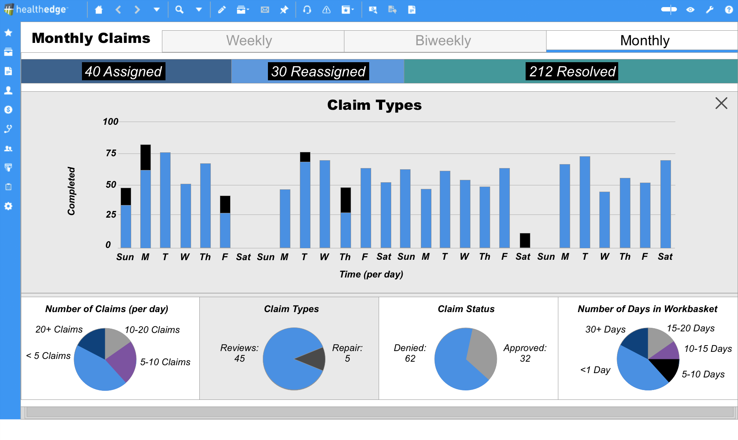Open the workbasket tray dropdown

click(243, 10)
